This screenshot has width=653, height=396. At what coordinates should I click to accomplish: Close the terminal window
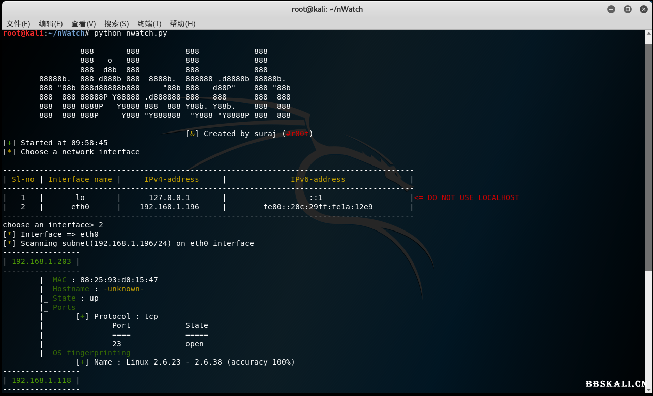coord(642,9)
